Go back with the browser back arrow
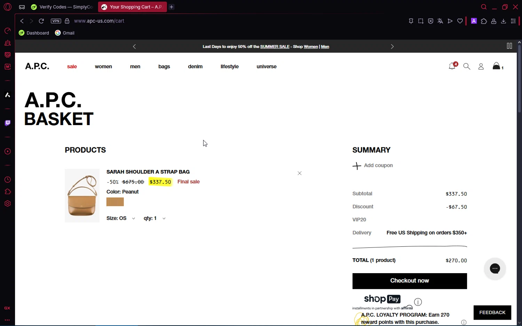This screenshot has height=326, width=522. click(x=22, y=21)
